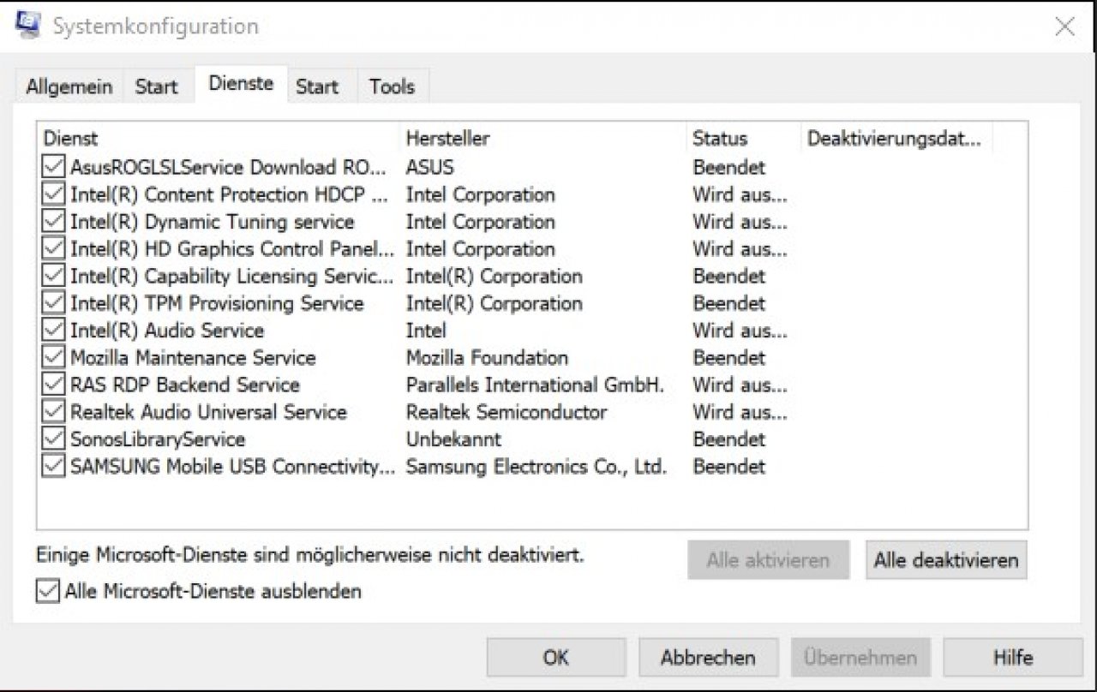
Task: Confirm with the OK button
Action: coord(556,658)
